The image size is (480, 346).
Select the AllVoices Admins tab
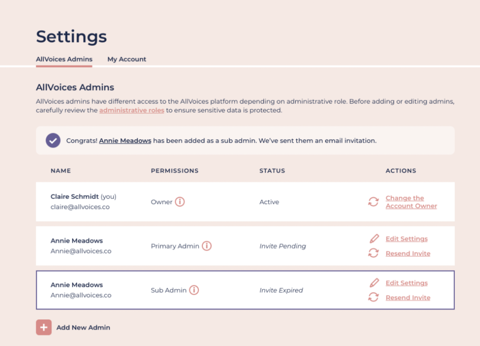tap(64, 59)
